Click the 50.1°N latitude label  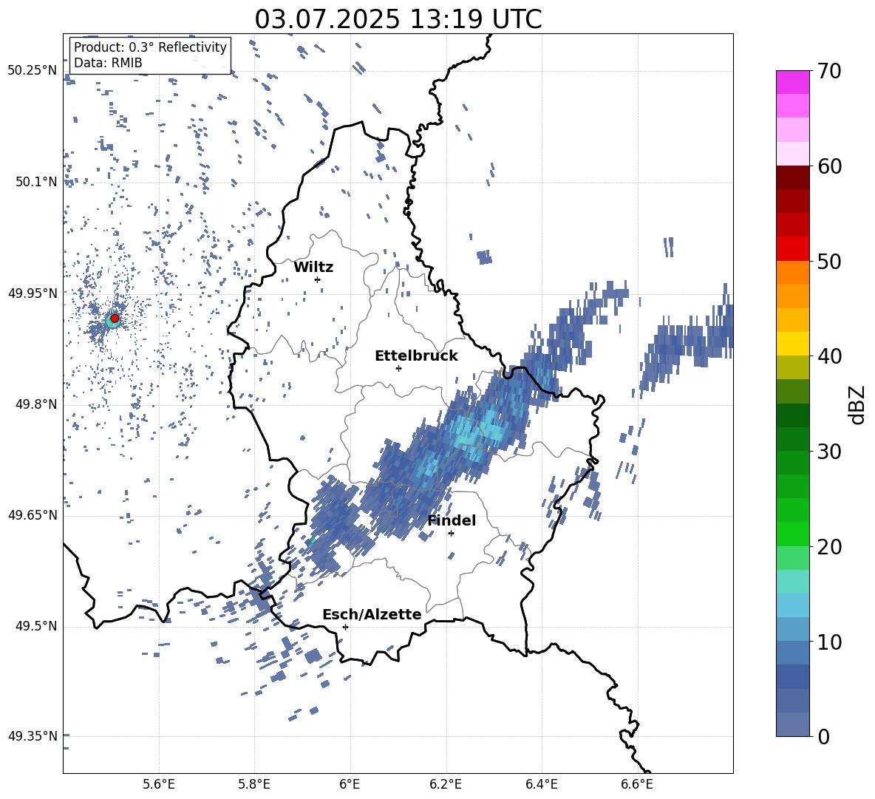click(x=35, y=182)
